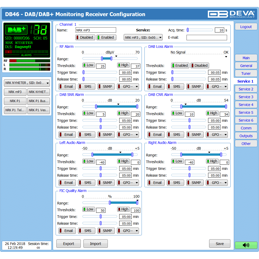
Task: Select the NRK P1 preset button
Action: pyautogui.click(x=15, y=101)
